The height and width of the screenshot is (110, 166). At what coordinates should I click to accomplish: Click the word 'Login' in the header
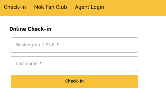click(x=98, y=7)
